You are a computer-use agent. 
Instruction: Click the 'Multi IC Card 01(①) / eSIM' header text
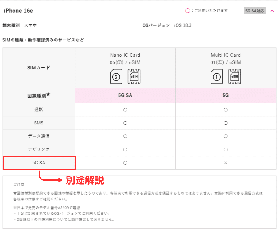(226, 59)
